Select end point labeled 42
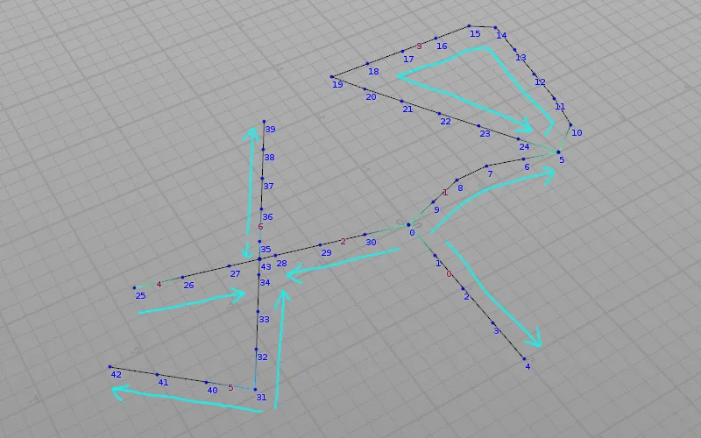The image size is (701, 438). tap(110, 367)
